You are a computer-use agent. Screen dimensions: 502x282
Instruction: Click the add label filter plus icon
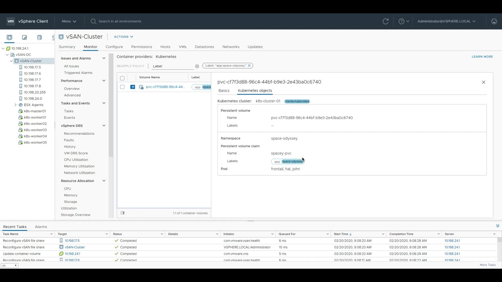pos(197,66)
